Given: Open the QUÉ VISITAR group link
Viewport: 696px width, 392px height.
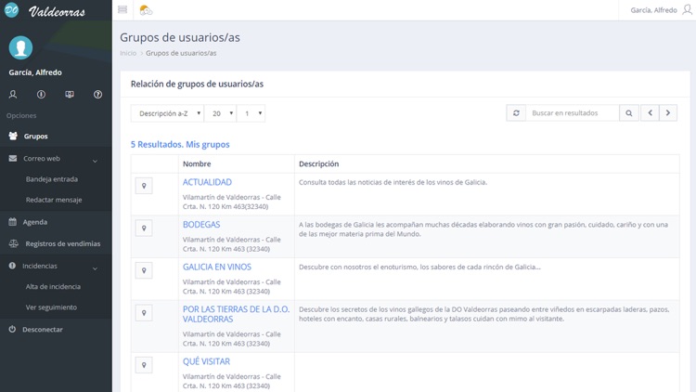Looking at the screenshot, I should (206, 361).
